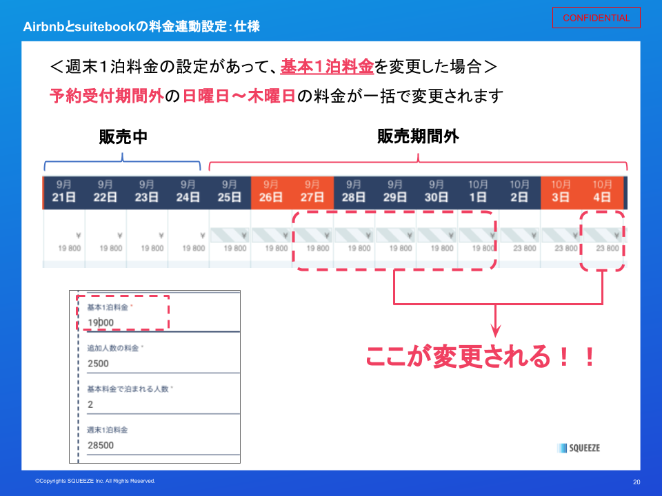Select the 9月21日 calendar header

point(63,192)
